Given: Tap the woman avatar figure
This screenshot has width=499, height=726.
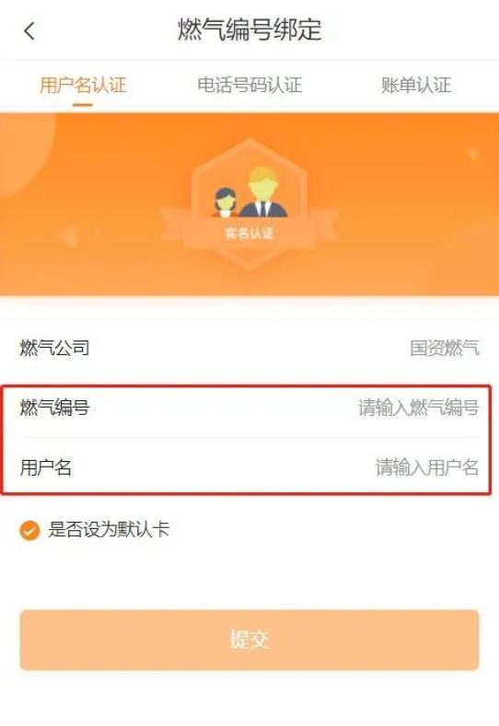Looking at the screenshot, I should (x=226, y=202).
